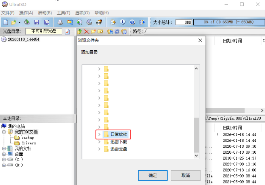Expand the 迅雷下载 folder chevron
The image size is (265, 185).
coord(99,142)
